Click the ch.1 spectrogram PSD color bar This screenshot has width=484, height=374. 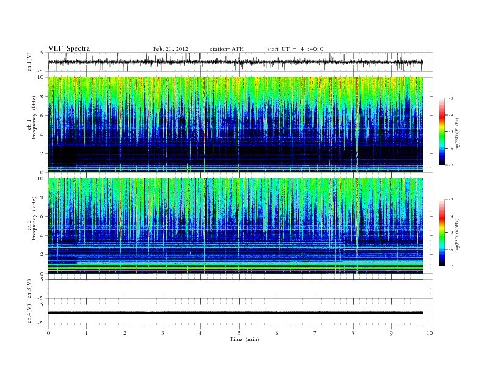tap(442, 132)
